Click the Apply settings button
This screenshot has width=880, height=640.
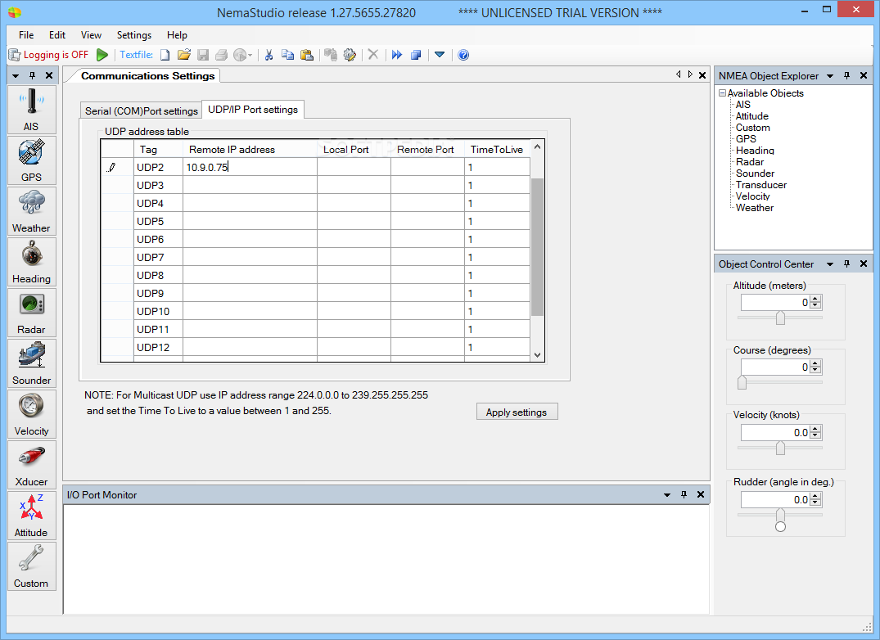[x=517, y=412]
